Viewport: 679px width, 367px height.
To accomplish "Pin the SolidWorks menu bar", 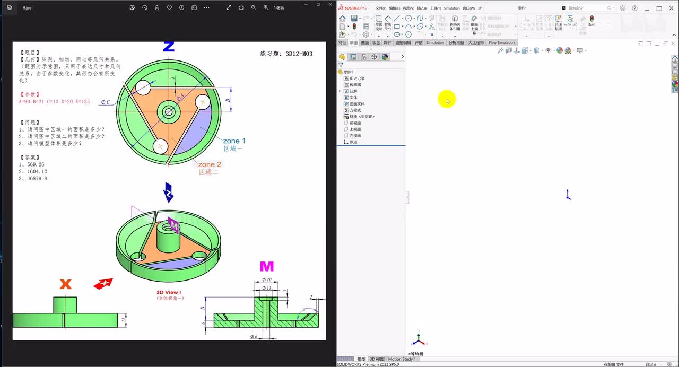I will tap(480, 8).
